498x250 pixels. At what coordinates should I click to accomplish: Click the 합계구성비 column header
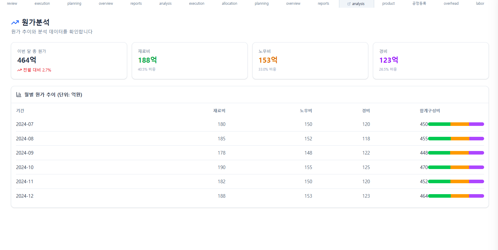[430, 111]
